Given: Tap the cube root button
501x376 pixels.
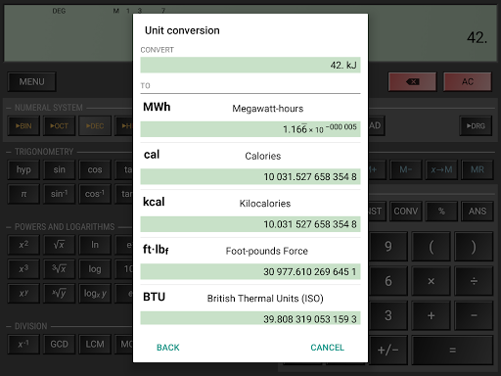Looking at the screenshot, I should tap(59, 268).
